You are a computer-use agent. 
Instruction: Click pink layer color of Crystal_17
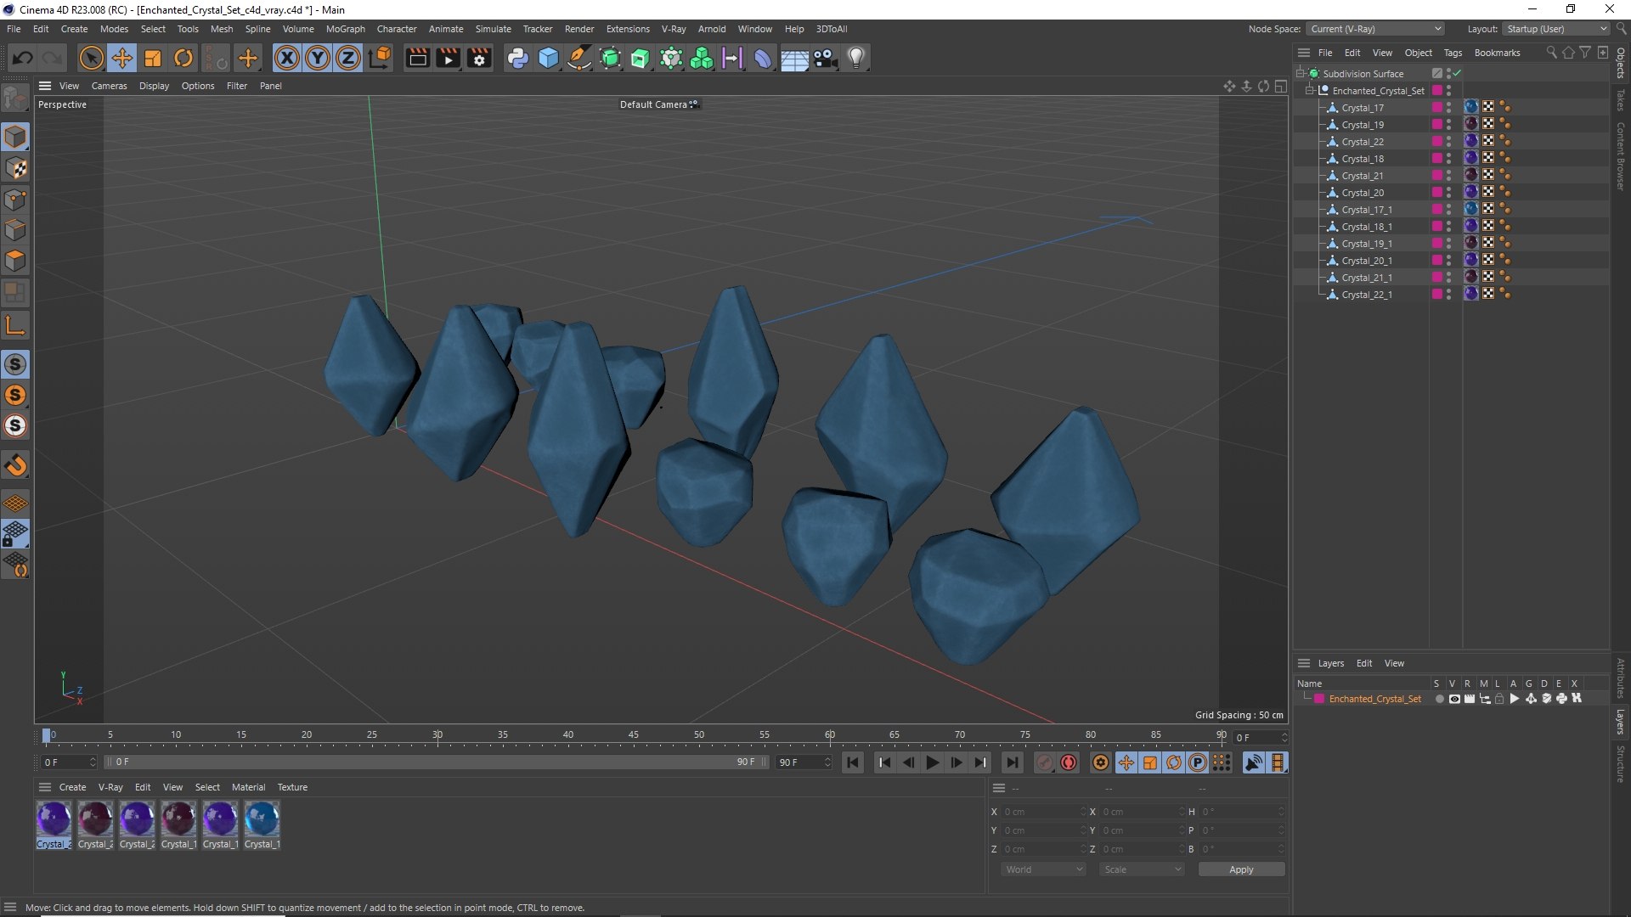coord(1436,108)
